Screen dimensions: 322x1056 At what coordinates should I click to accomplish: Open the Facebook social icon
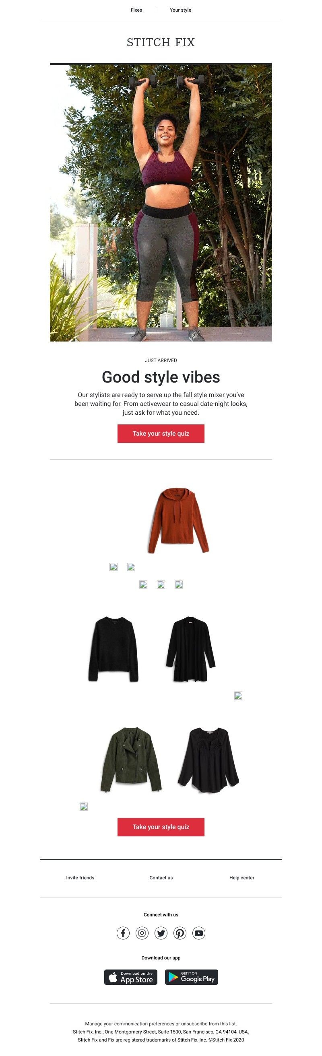123,933
